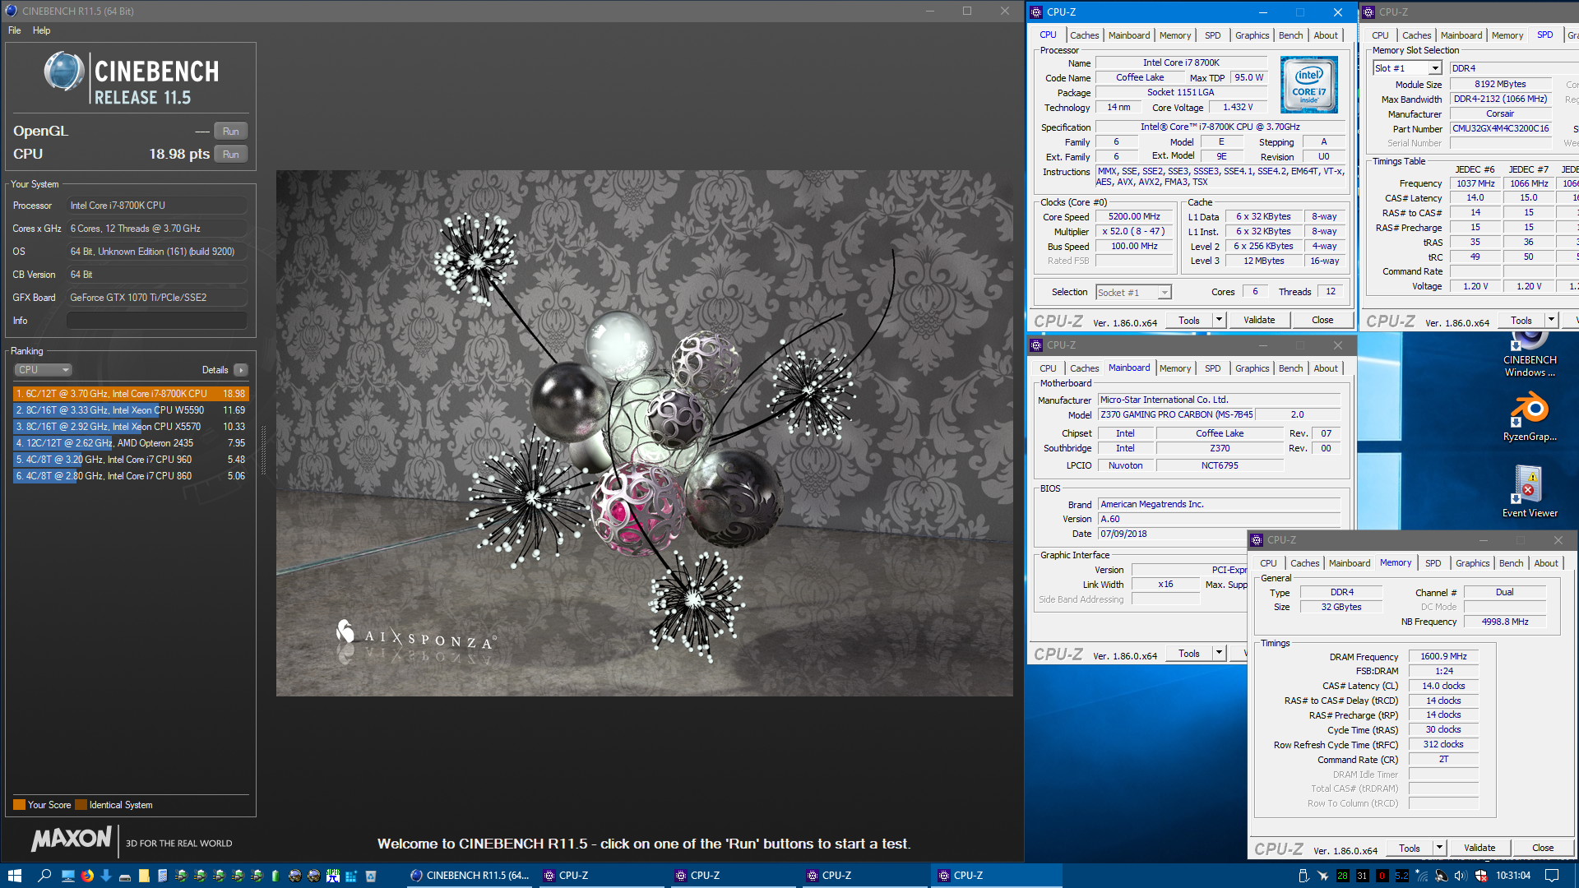Click the volume speaker tray icon

pos(1461,876)
